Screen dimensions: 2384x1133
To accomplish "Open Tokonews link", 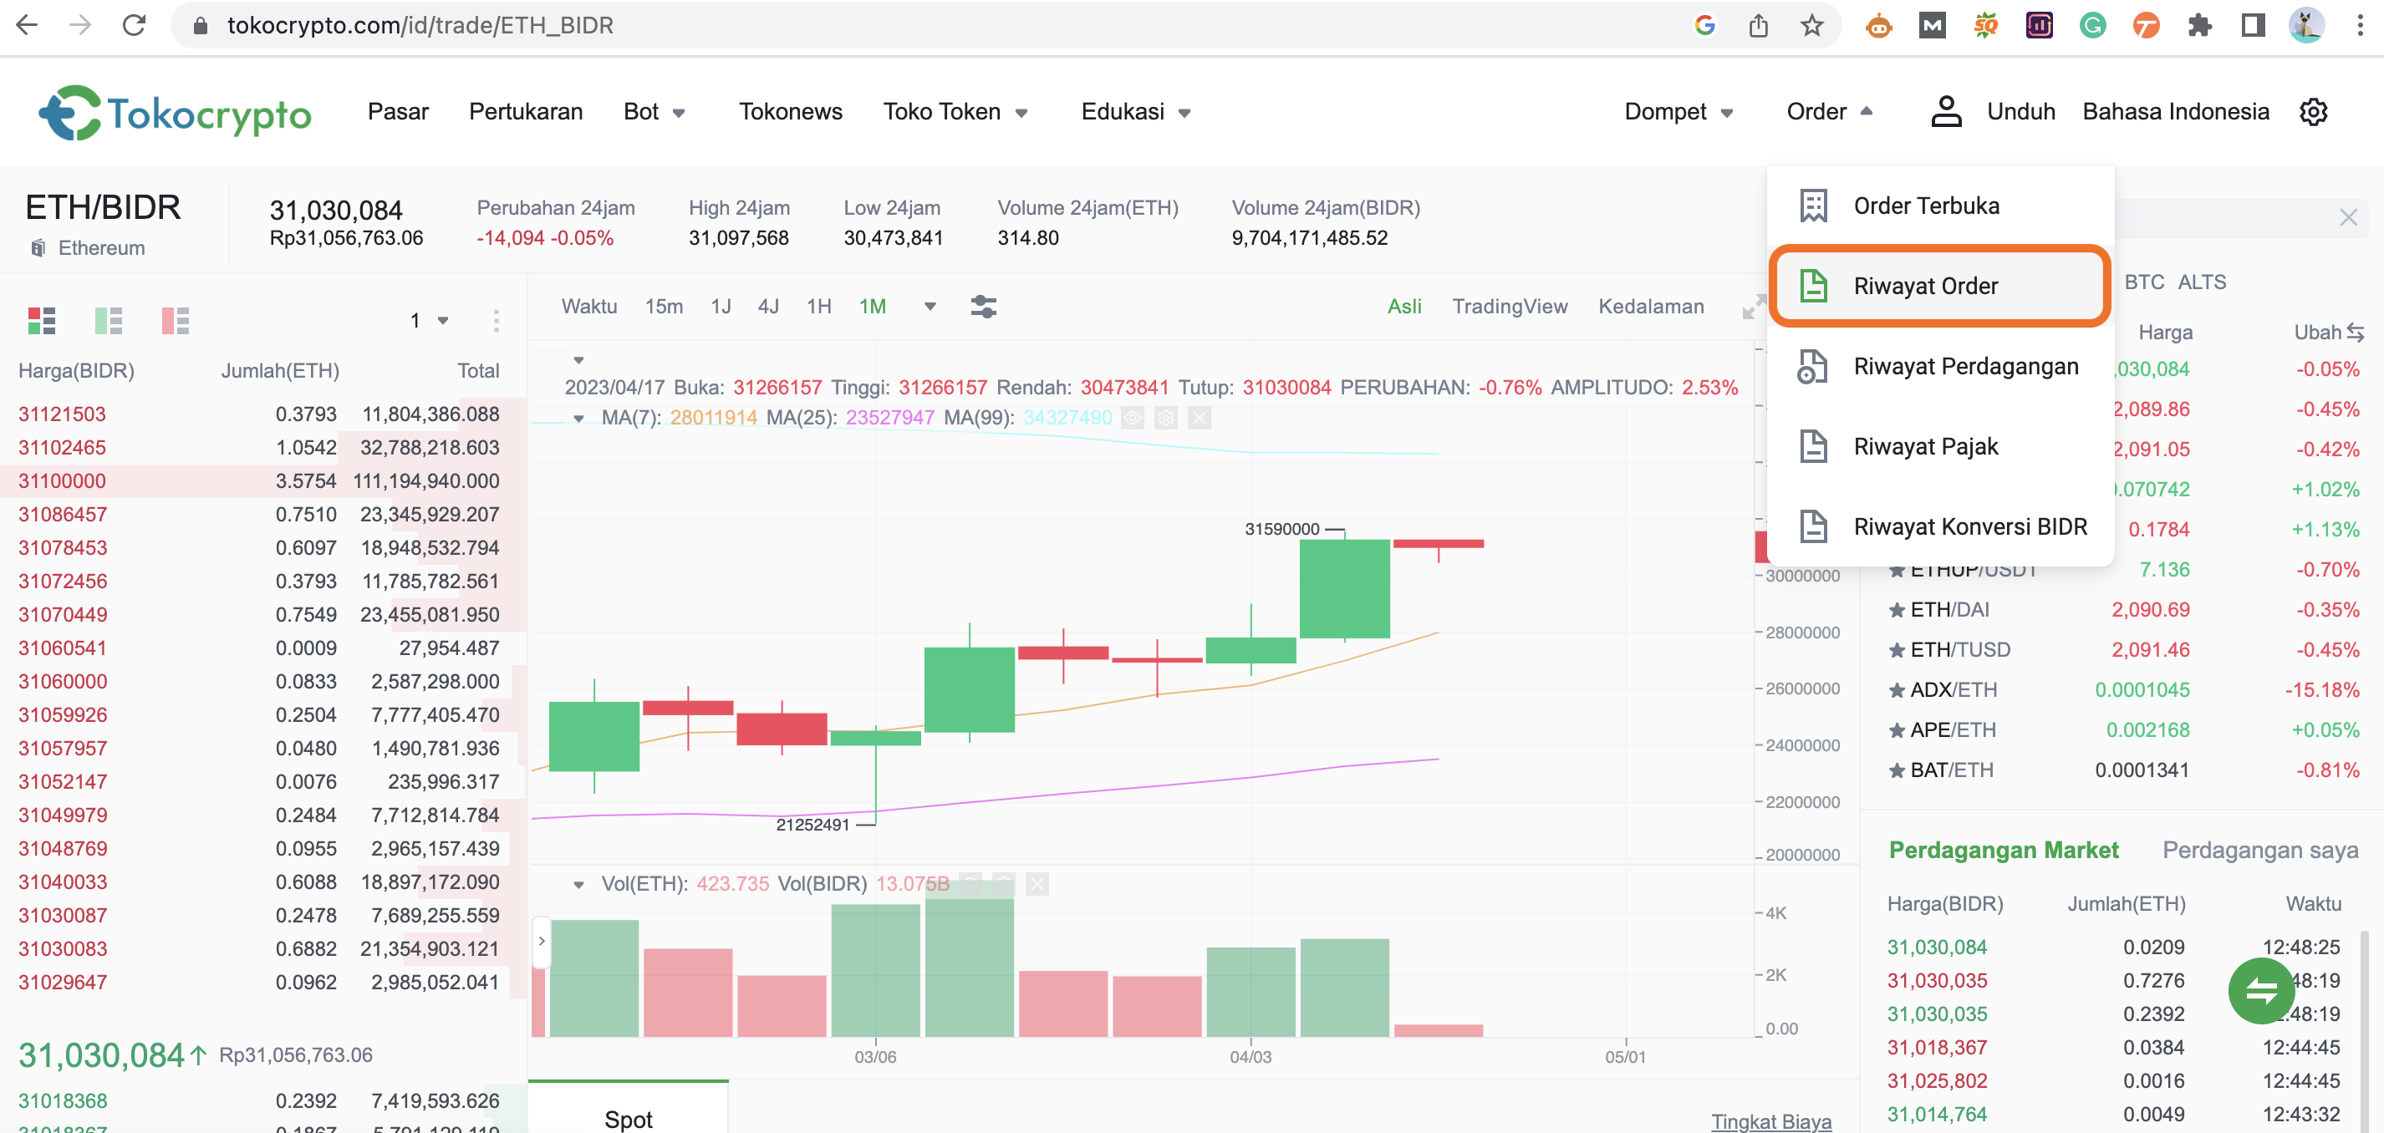I will 791,112.
